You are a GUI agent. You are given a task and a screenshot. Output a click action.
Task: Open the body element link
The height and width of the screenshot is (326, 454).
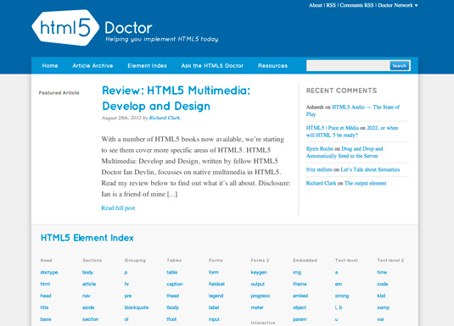tap(87, 273)
